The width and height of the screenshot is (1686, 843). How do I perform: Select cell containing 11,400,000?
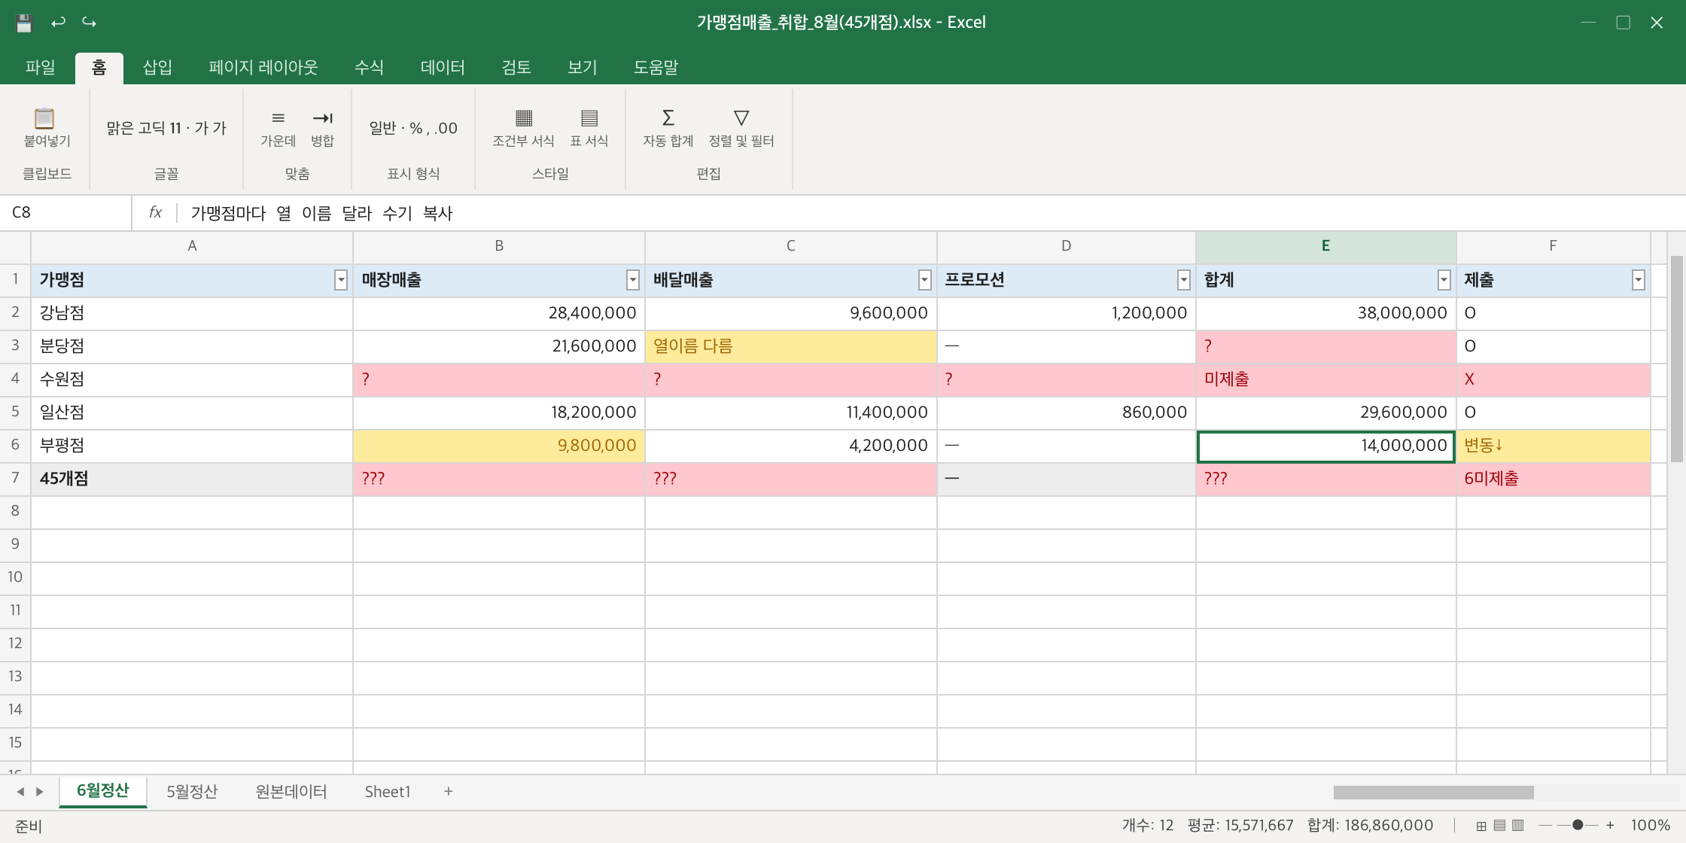click(x=791, y=413)
